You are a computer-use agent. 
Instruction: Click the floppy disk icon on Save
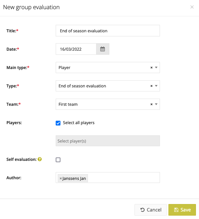coord(176,210)
